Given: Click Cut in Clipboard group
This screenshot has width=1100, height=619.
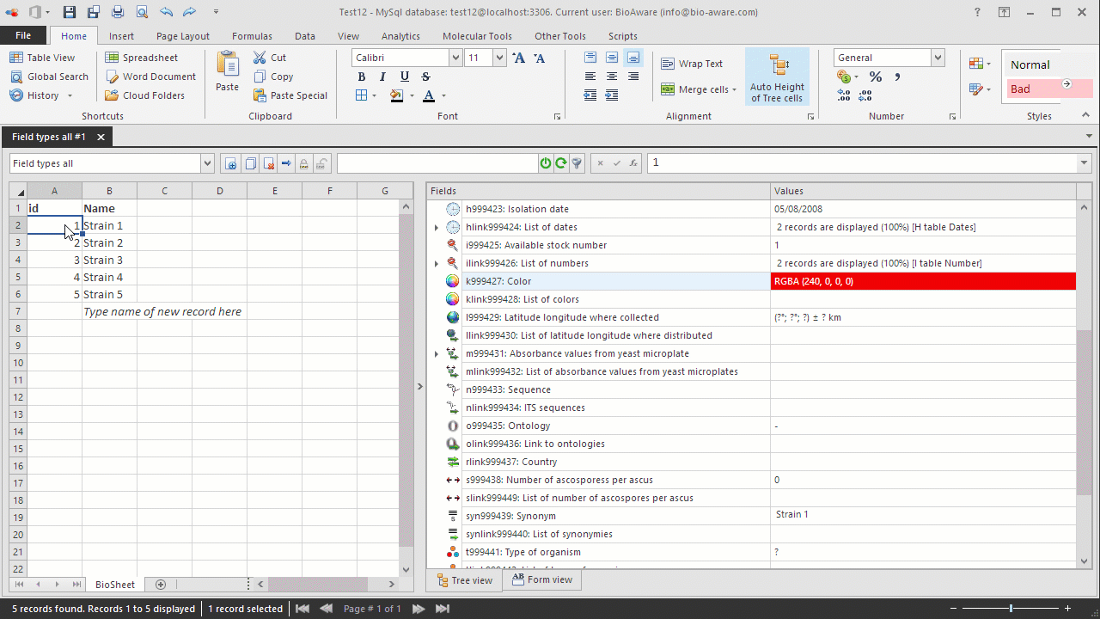Looking at the screenshot, I should tap(270, 58).
